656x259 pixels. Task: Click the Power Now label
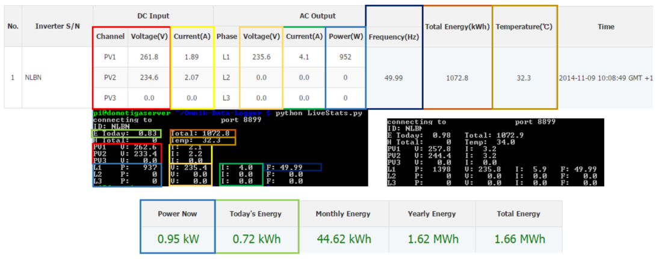click(177, 214)
